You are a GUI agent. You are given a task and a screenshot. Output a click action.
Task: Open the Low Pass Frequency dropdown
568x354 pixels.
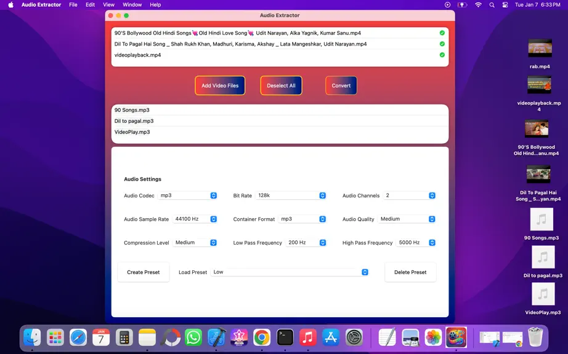click(306, 242)
